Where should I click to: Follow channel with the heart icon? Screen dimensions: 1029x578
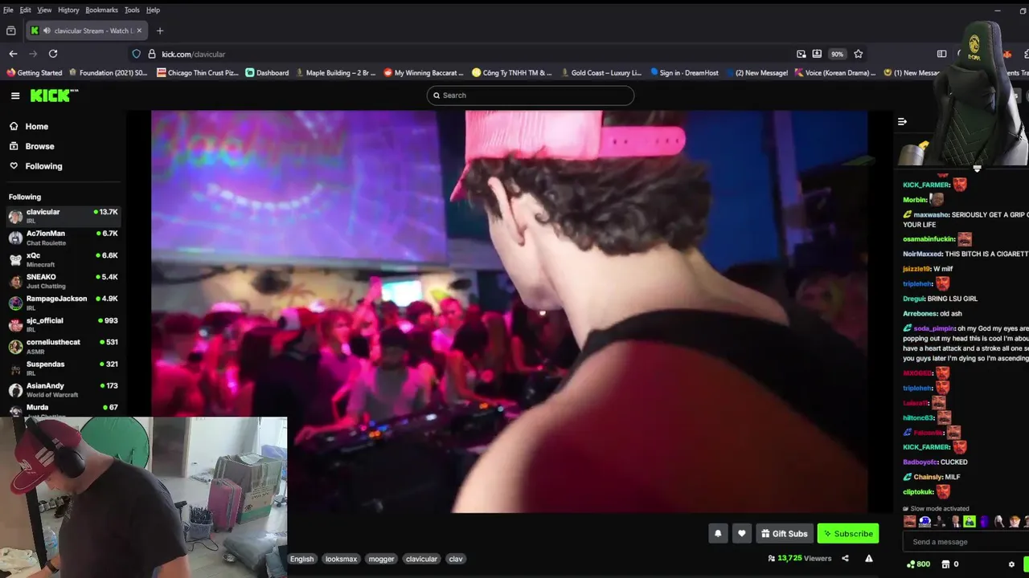(x=741, y=533)
